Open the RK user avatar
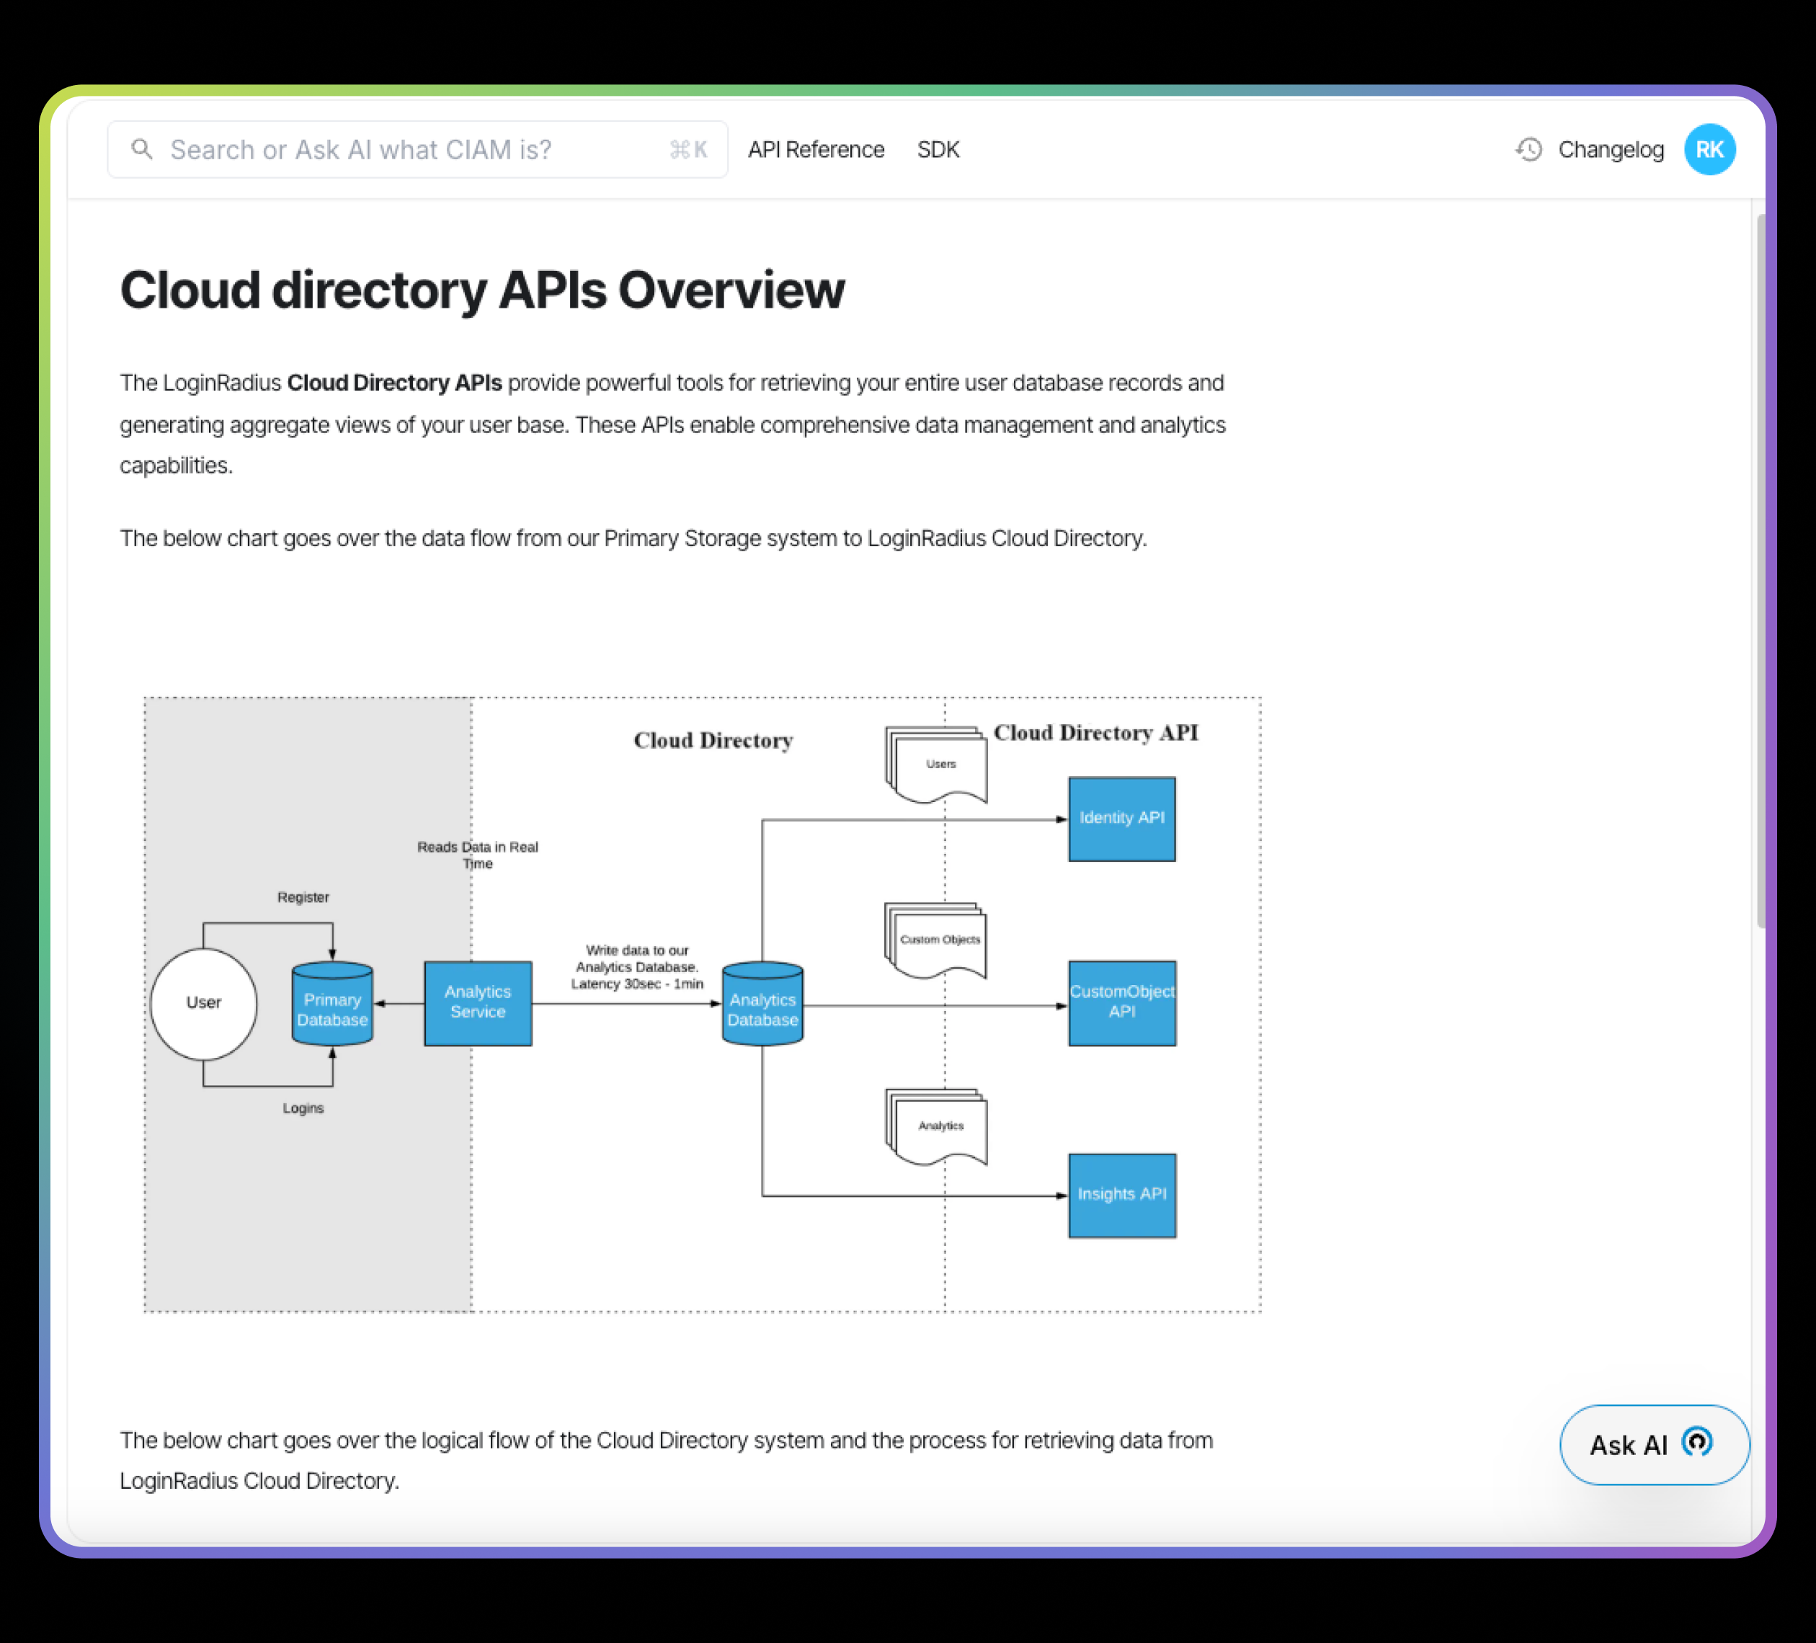 click(1709, 150)
